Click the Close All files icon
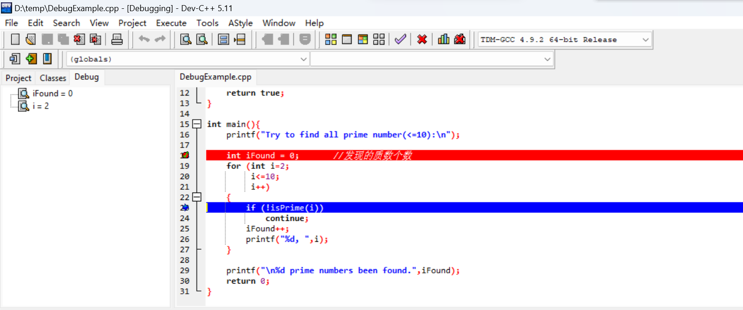The height and width of the screenshot is (310, 743). click(x=95, y=39)
